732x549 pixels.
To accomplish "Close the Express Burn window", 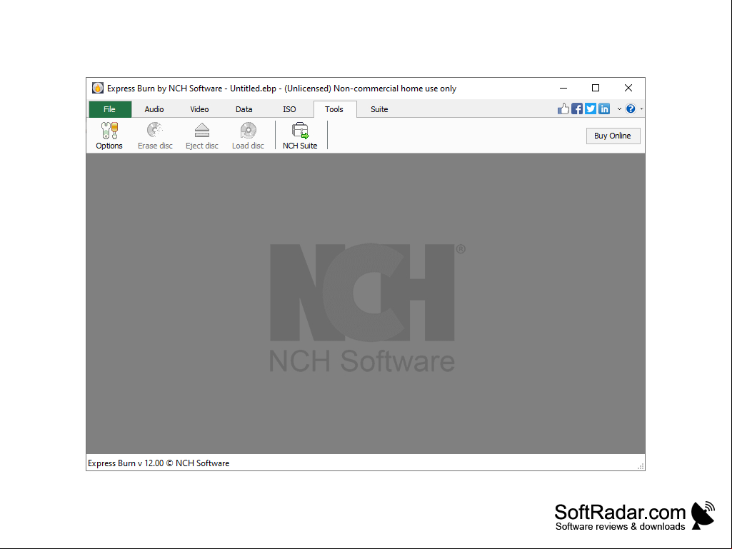I will 628,88.
